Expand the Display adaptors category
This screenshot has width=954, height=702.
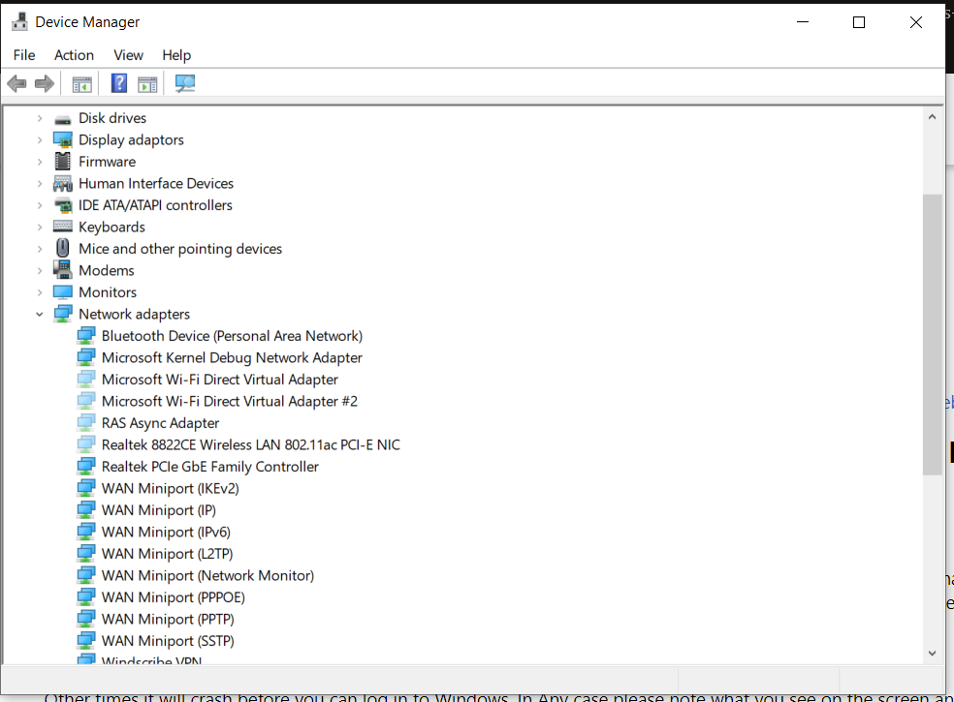coord(40,140)
